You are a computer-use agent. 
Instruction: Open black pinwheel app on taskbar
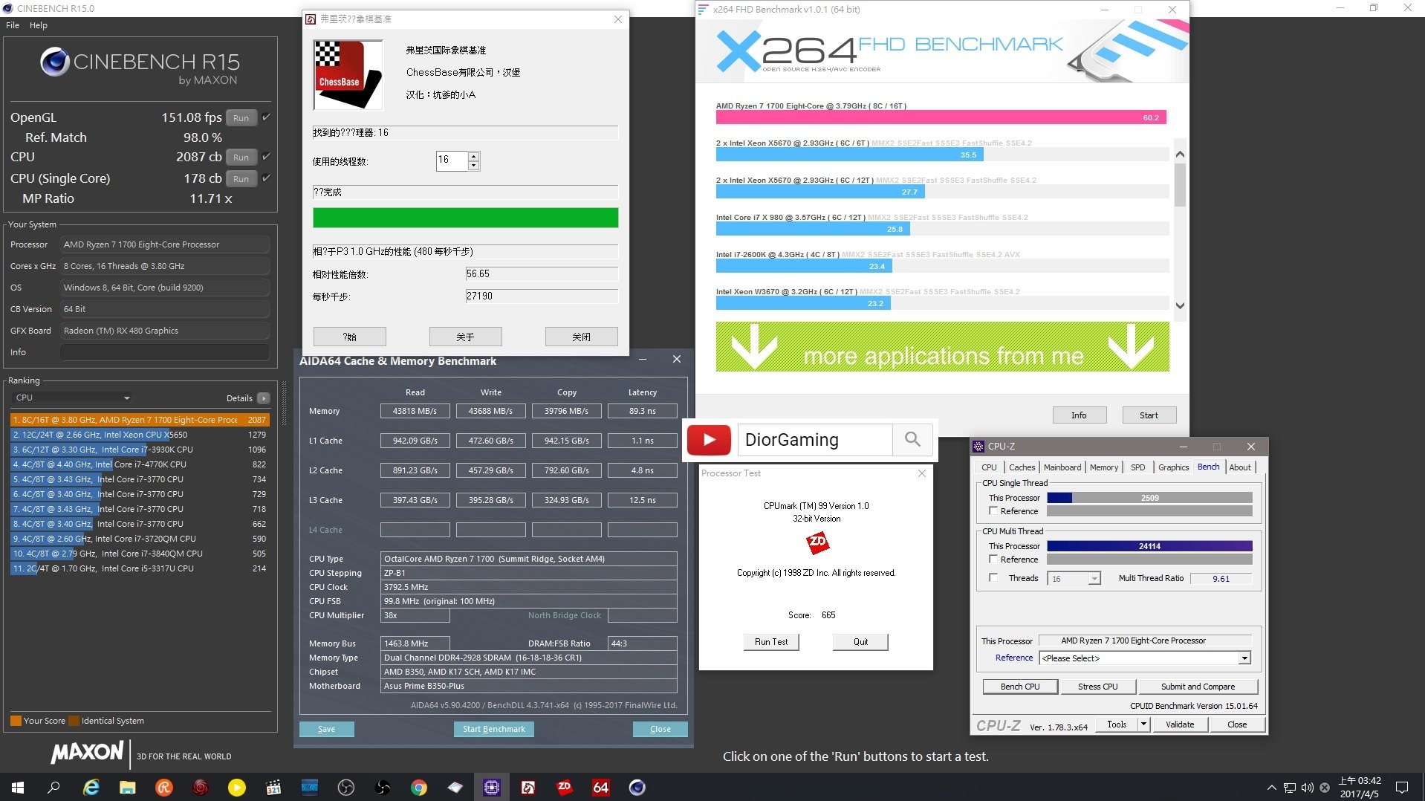382,787
